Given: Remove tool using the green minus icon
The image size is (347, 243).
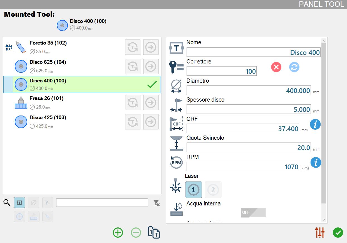Looking at the screenshot, I should [136, 232].
